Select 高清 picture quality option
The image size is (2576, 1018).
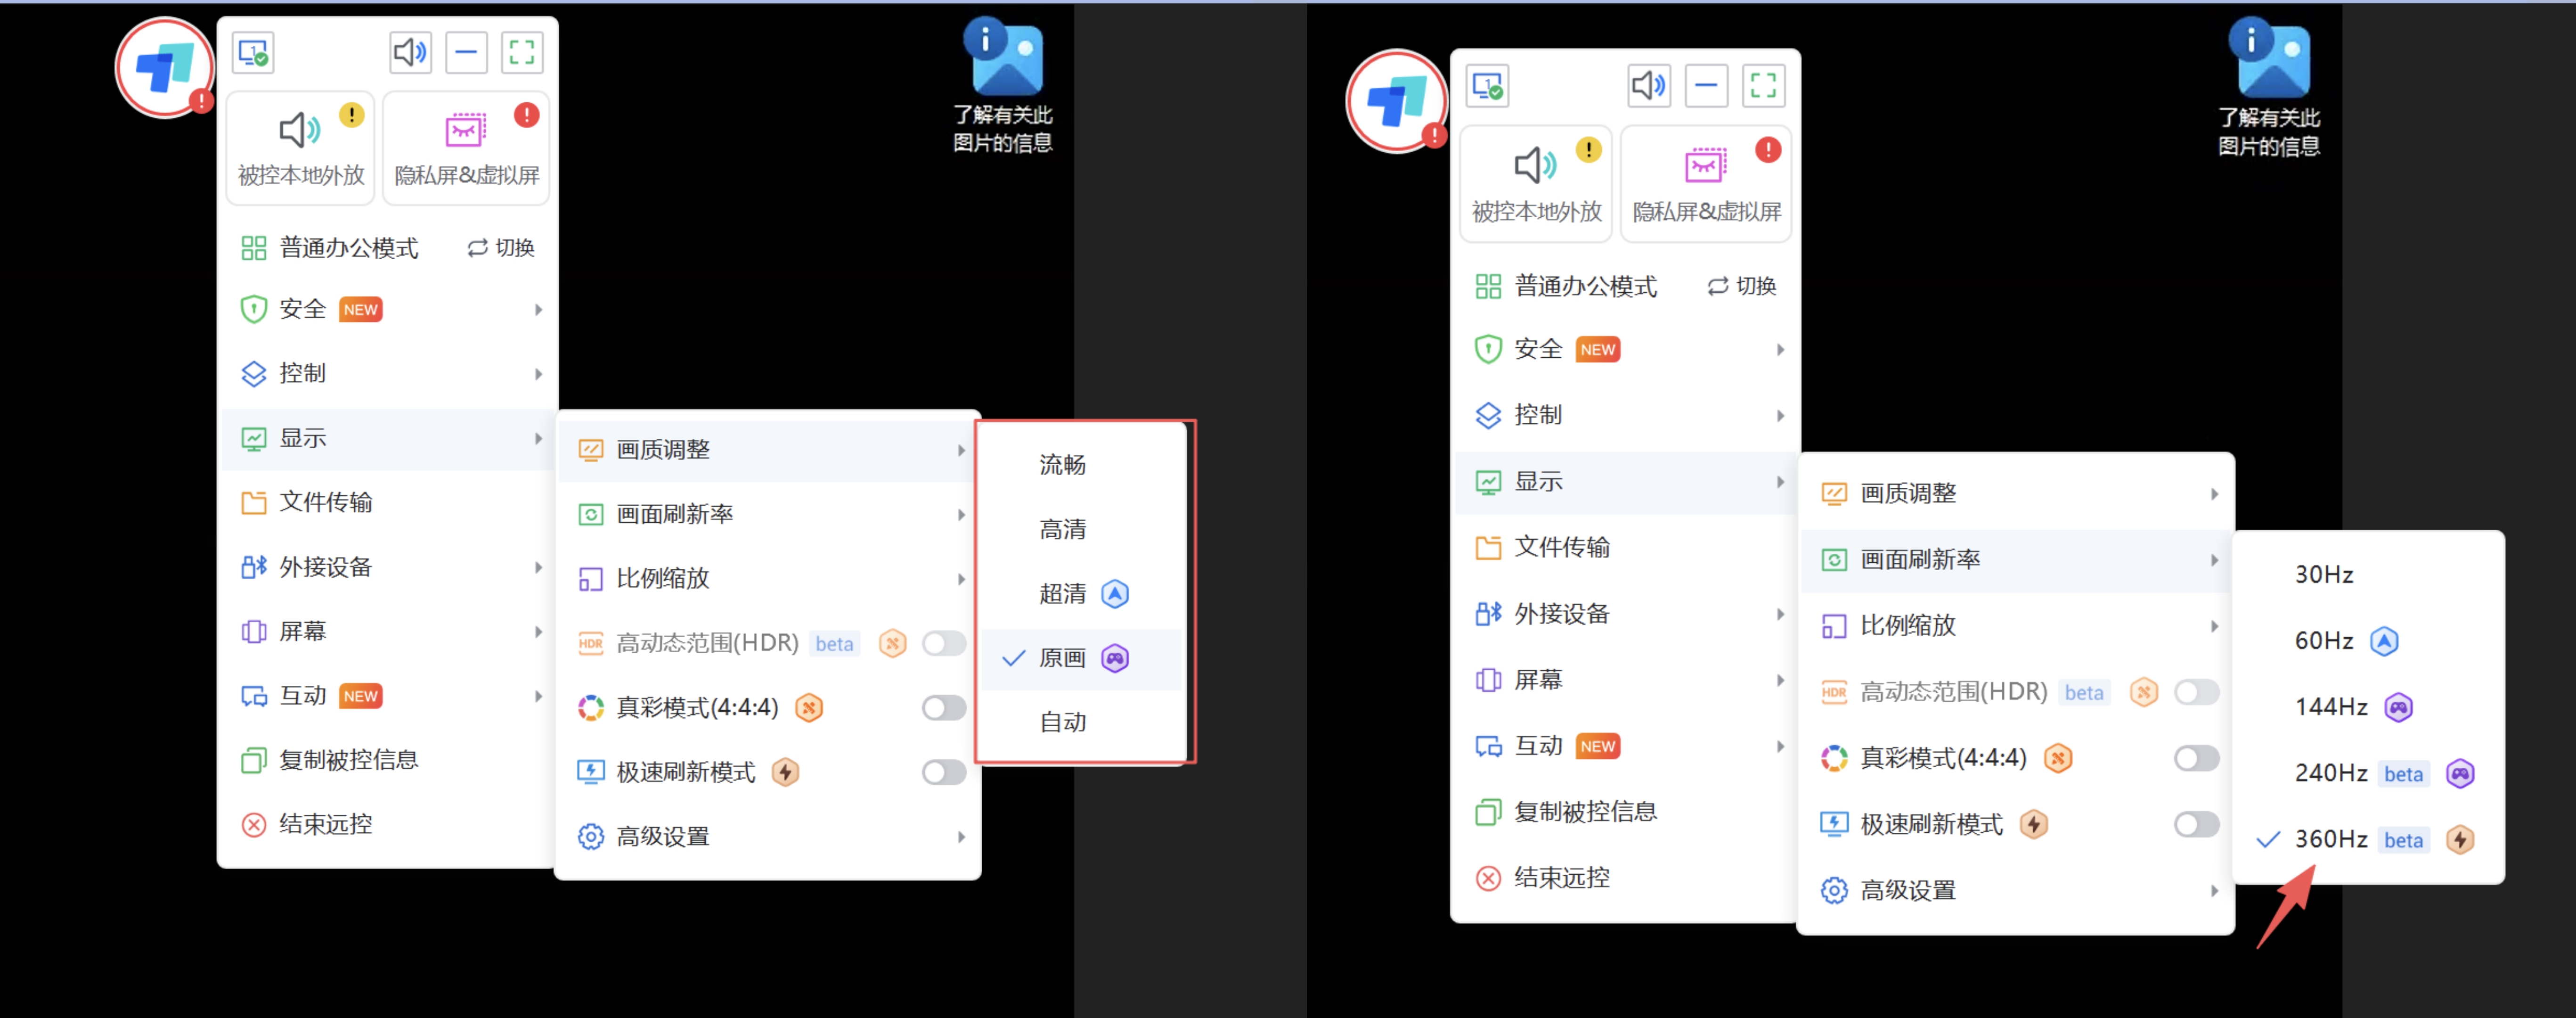point(1081,529)
